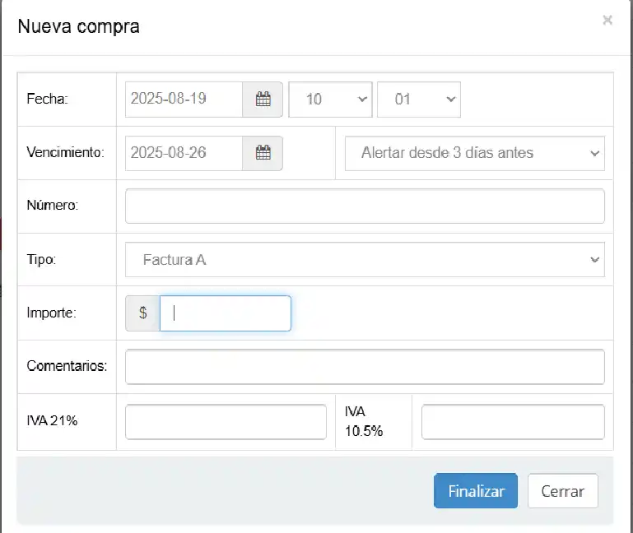This screenshot has height=533, width=633.
Task: Click the 'Nueva compra' dialog title
Action: pos(79,26)
